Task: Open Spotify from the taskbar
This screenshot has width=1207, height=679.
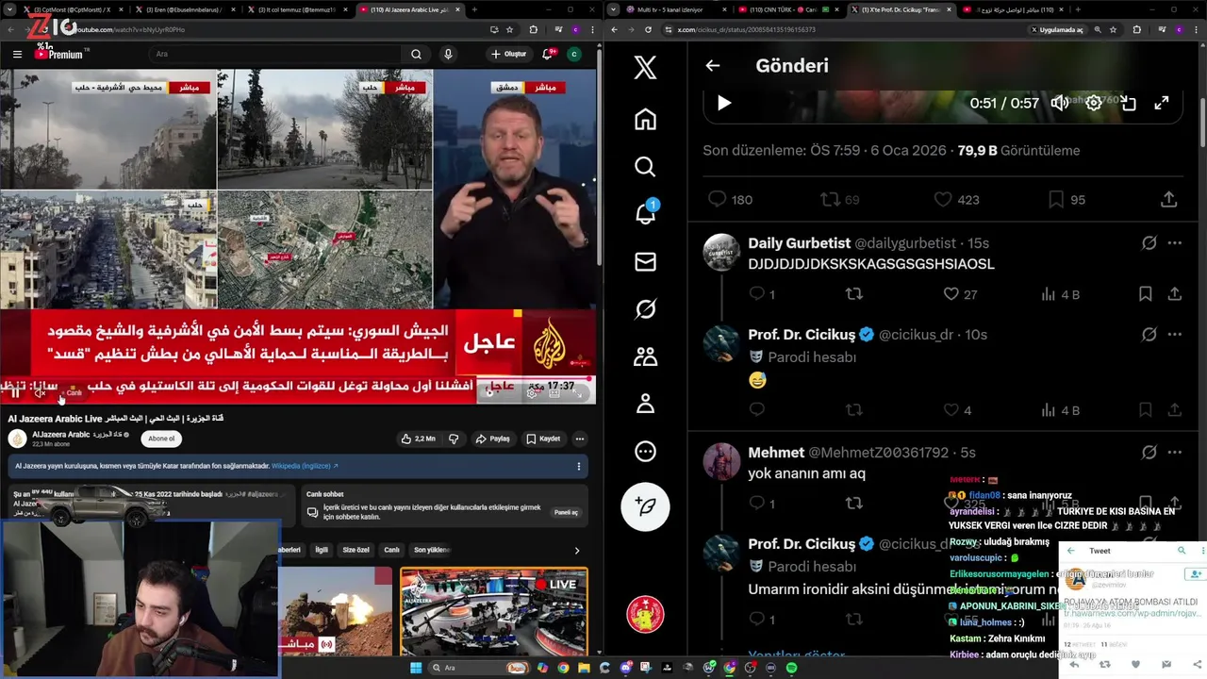Action: click(791, 668)
